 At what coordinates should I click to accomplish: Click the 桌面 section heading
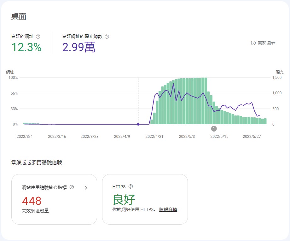(19, 17)
